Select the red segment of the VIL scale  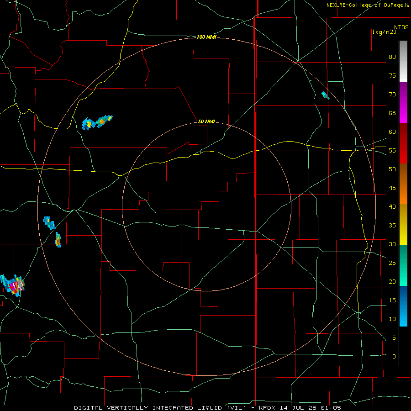point(403,143)
